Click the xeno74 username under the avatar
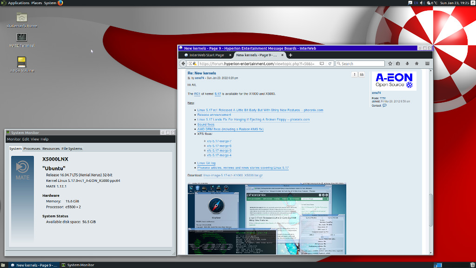Image resolution: width=476 pixels, height=268 pixels. click(376, 93)
